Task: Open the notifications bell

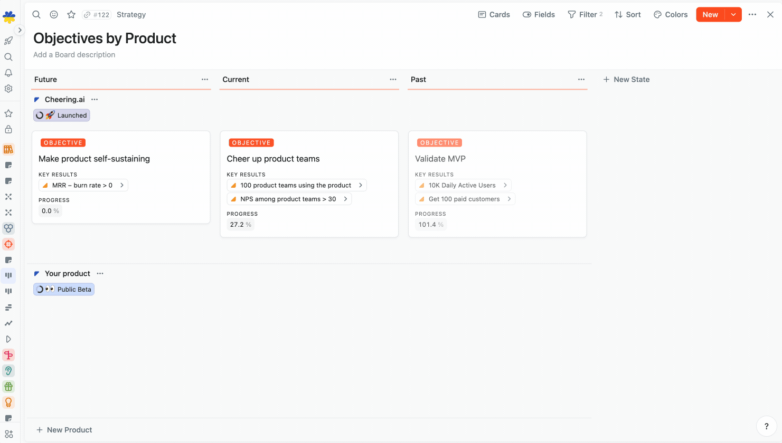Action: point(8,73)
